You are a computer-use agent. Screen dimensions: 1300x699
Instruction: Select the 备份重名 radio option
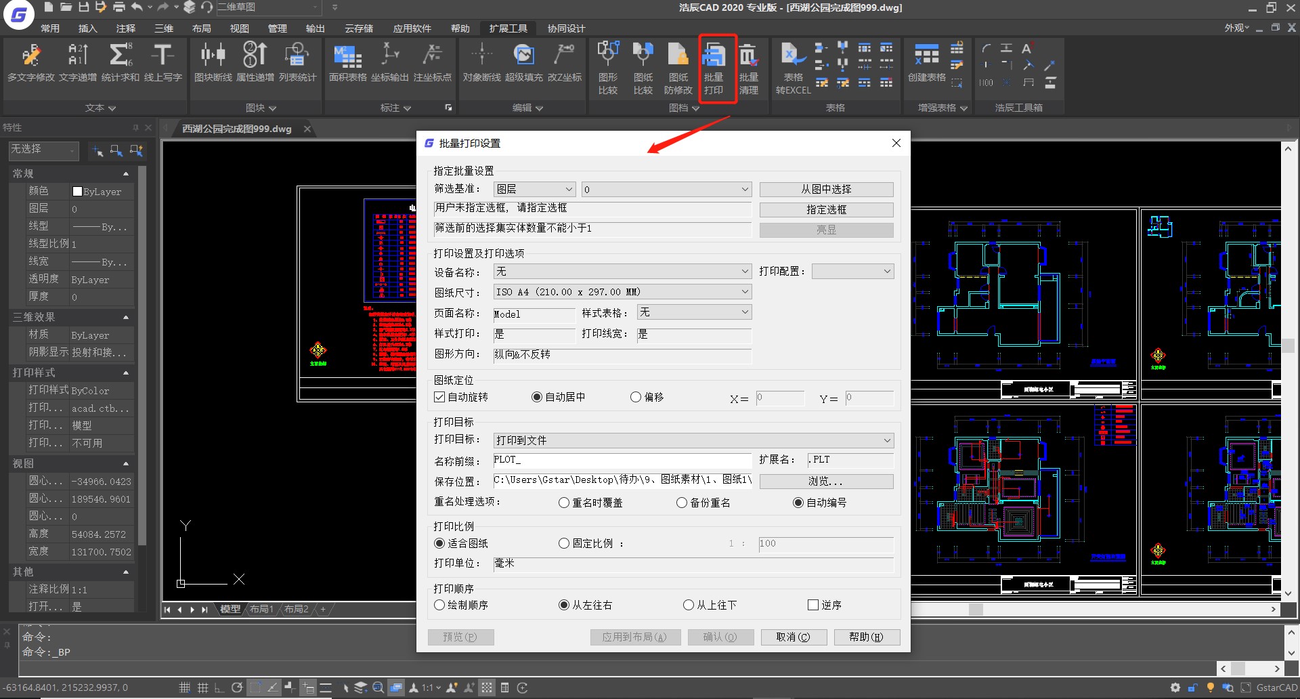point(682,503)
